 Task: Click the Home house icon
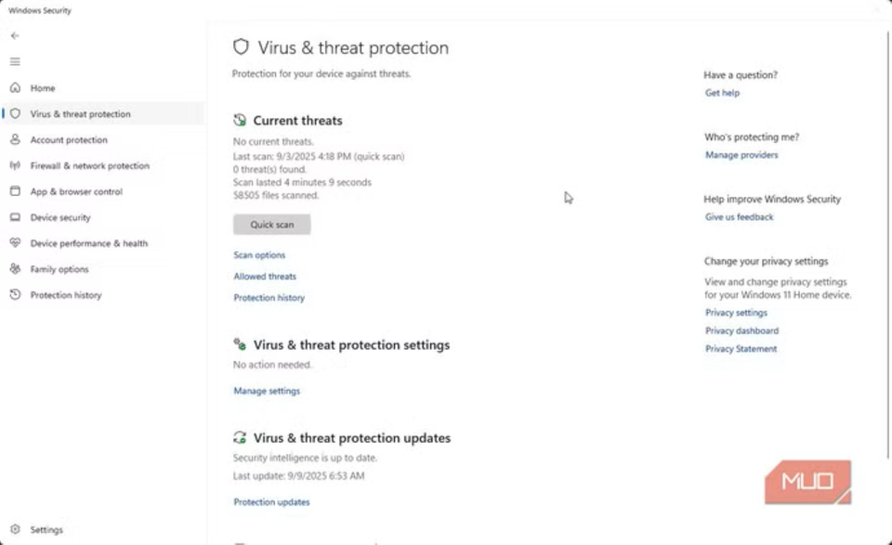point(15,88)
